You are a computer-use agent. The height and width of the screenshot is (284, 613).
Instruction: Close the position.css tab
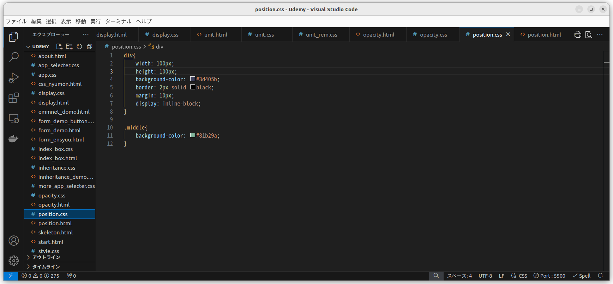508,34
